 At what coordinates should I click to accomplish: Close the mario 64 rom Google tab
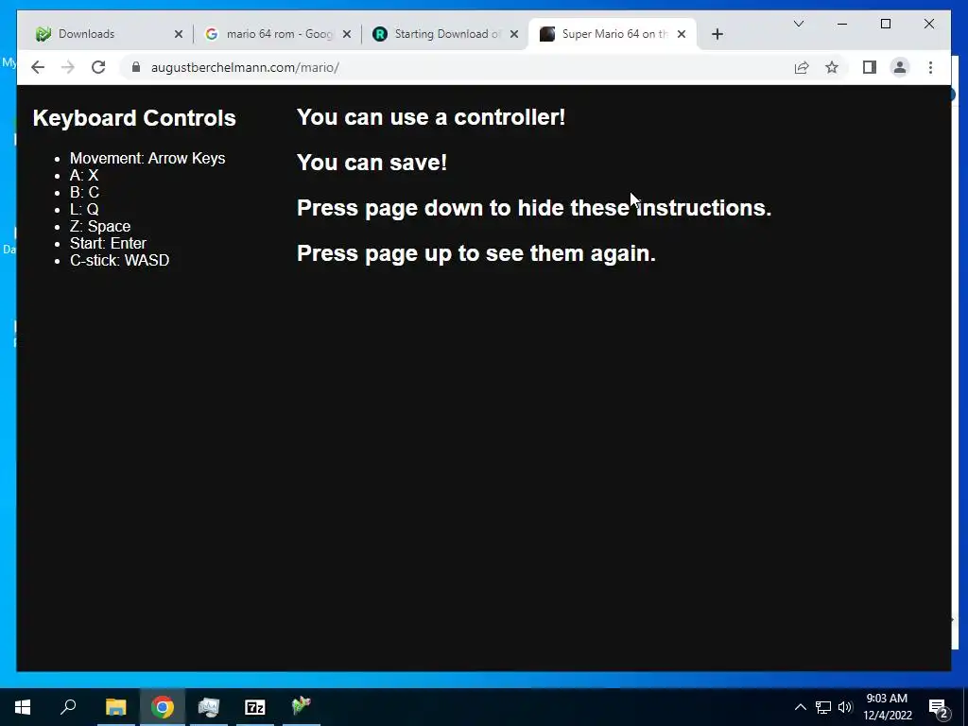click(x=347, y=34)
